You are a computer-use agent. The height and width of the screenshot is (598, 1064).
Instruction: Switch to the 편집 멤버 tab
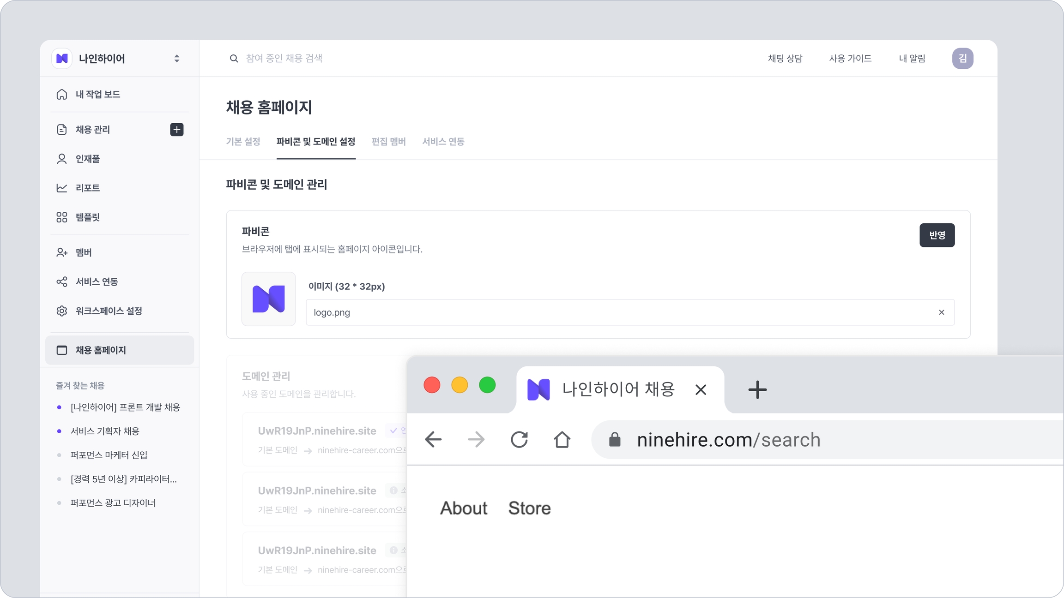[x=389, y=142]
